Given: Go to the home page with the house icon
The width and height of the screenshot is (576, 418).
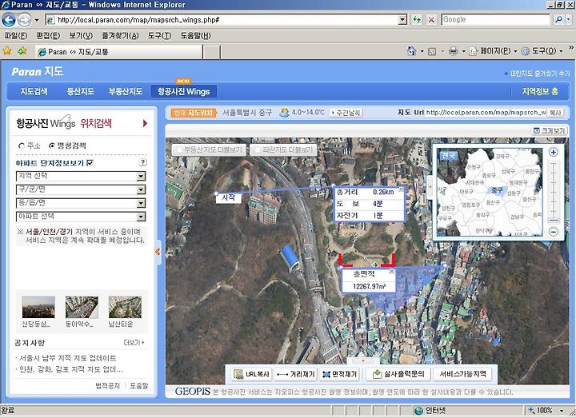Looking at the screenshot, I should pos(412,51).
